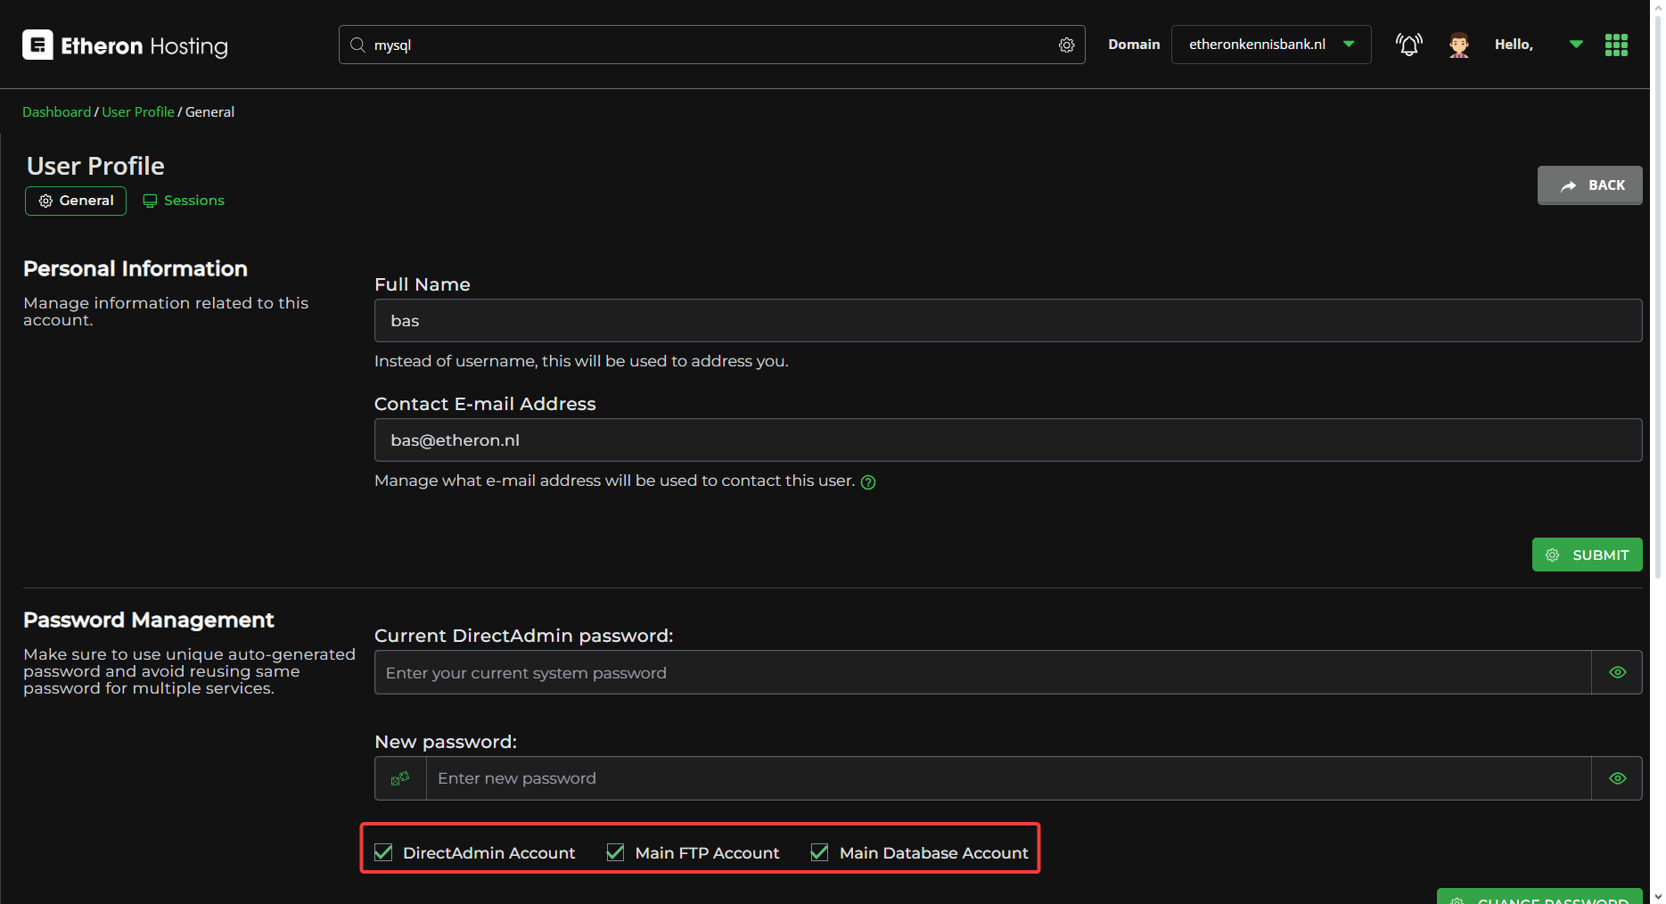
Task: Reveal new password with eye icon
Action: [x=1617, y=778]
